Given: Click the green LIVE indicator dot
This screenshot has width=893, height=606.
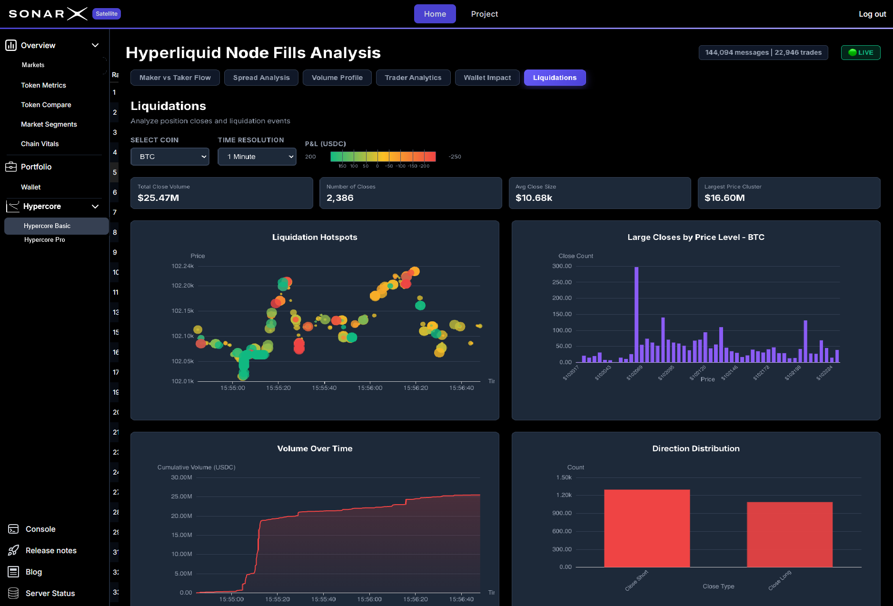Looking at the screenshot, I should click(853, 52).
